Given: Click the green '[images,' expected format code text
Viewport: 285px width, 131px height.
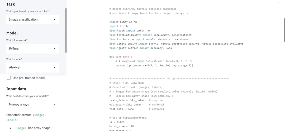Looking at the screenshot, I should coord(39,115).
